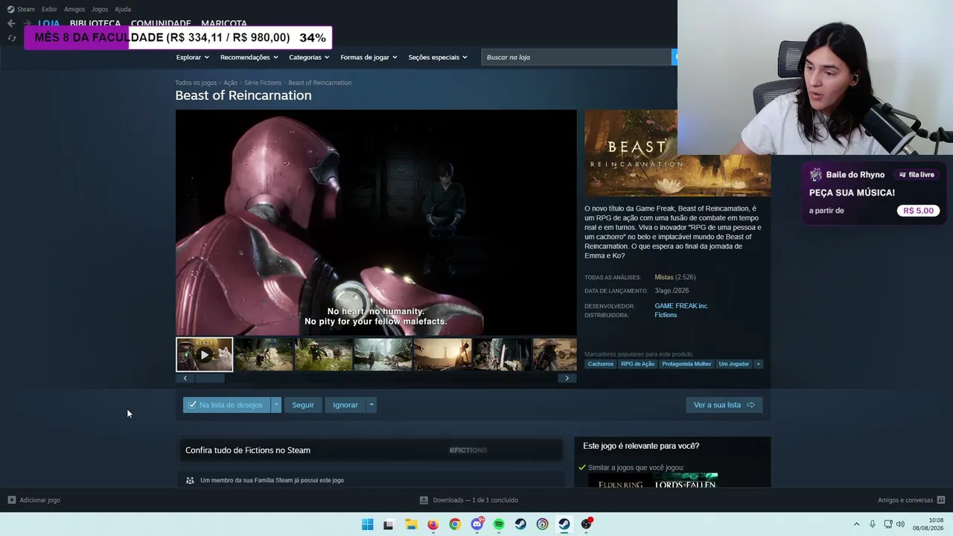Click the Ignorar button
Image resolution: width=953 pixels, height=536 pixels.
click(345, 405)
